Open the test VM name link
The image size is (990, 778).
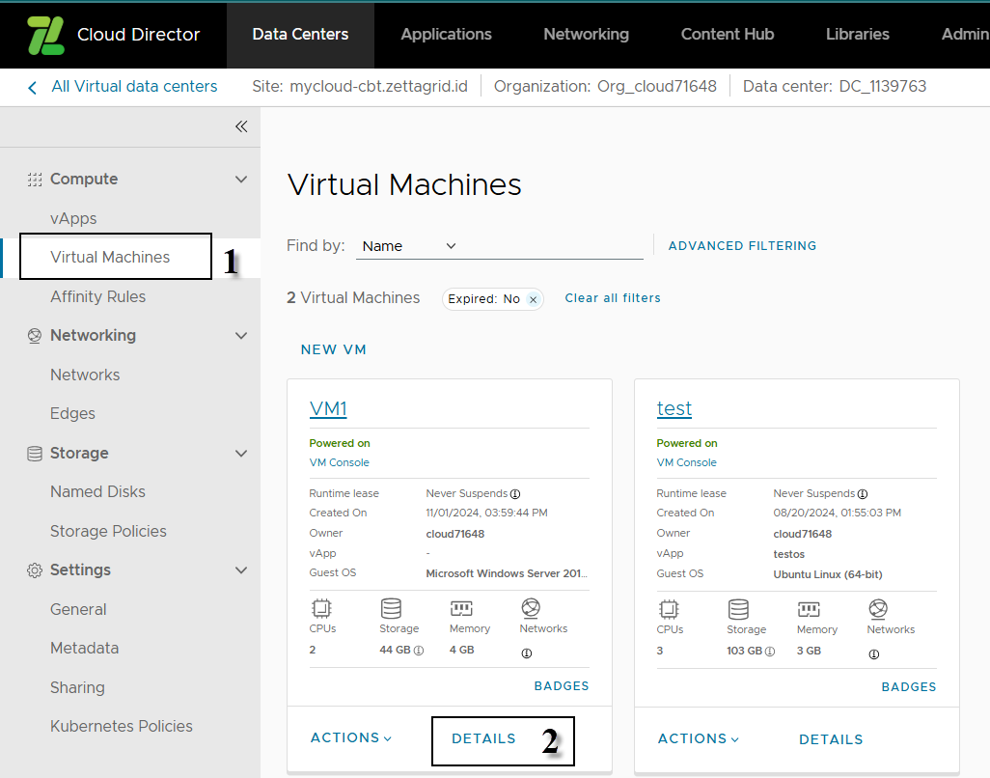(x=674, y=408)
